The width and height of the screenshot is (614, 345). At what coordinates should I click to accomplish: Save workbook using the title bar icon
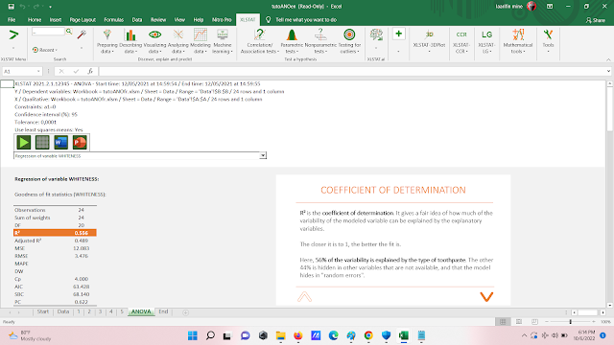pos(11,7)
